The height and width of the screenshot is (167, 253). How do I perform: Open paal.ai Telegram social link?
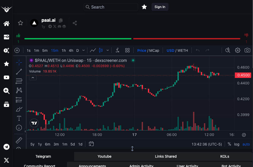pyautogui.click(x=50, y=26)
